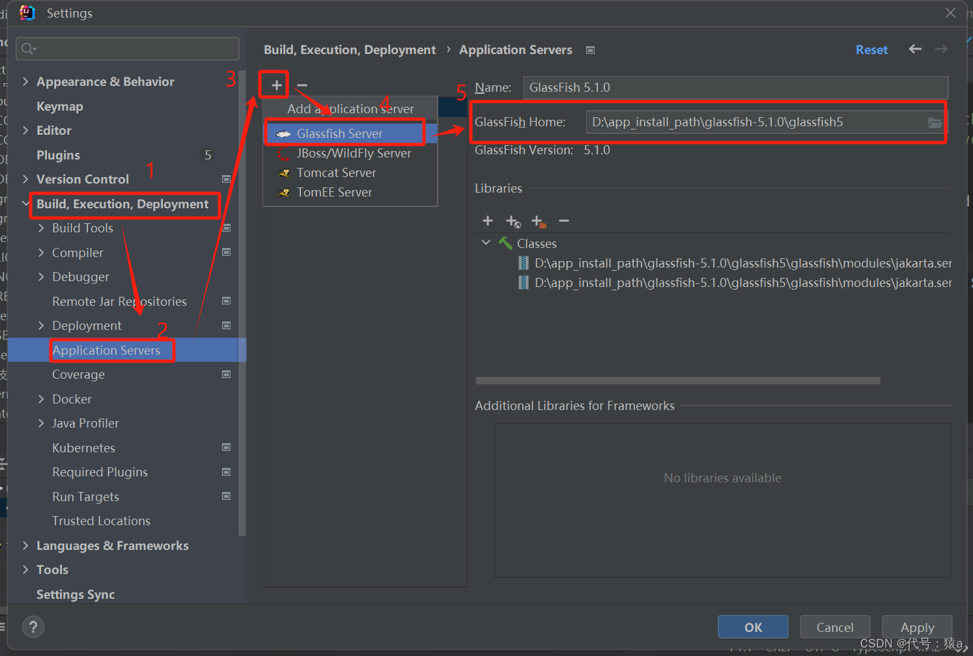This screenshot has height=656, width=973.
Task: Select Glassfish Server from the server list
Action: coord(339,133)
